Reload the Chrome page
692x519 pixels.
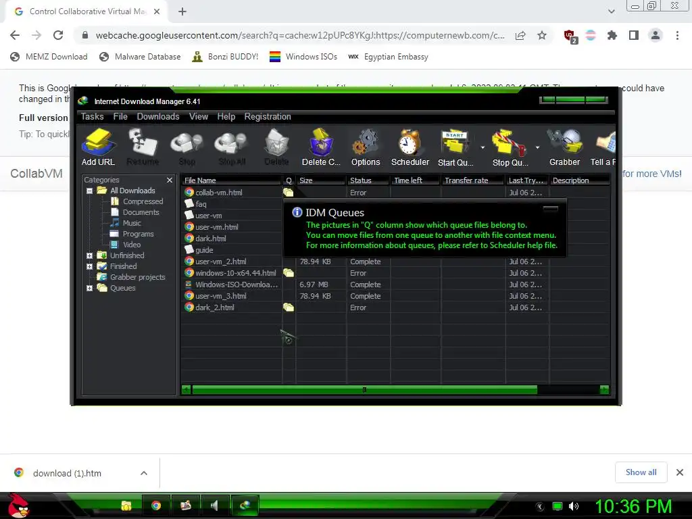pos(58,35)
